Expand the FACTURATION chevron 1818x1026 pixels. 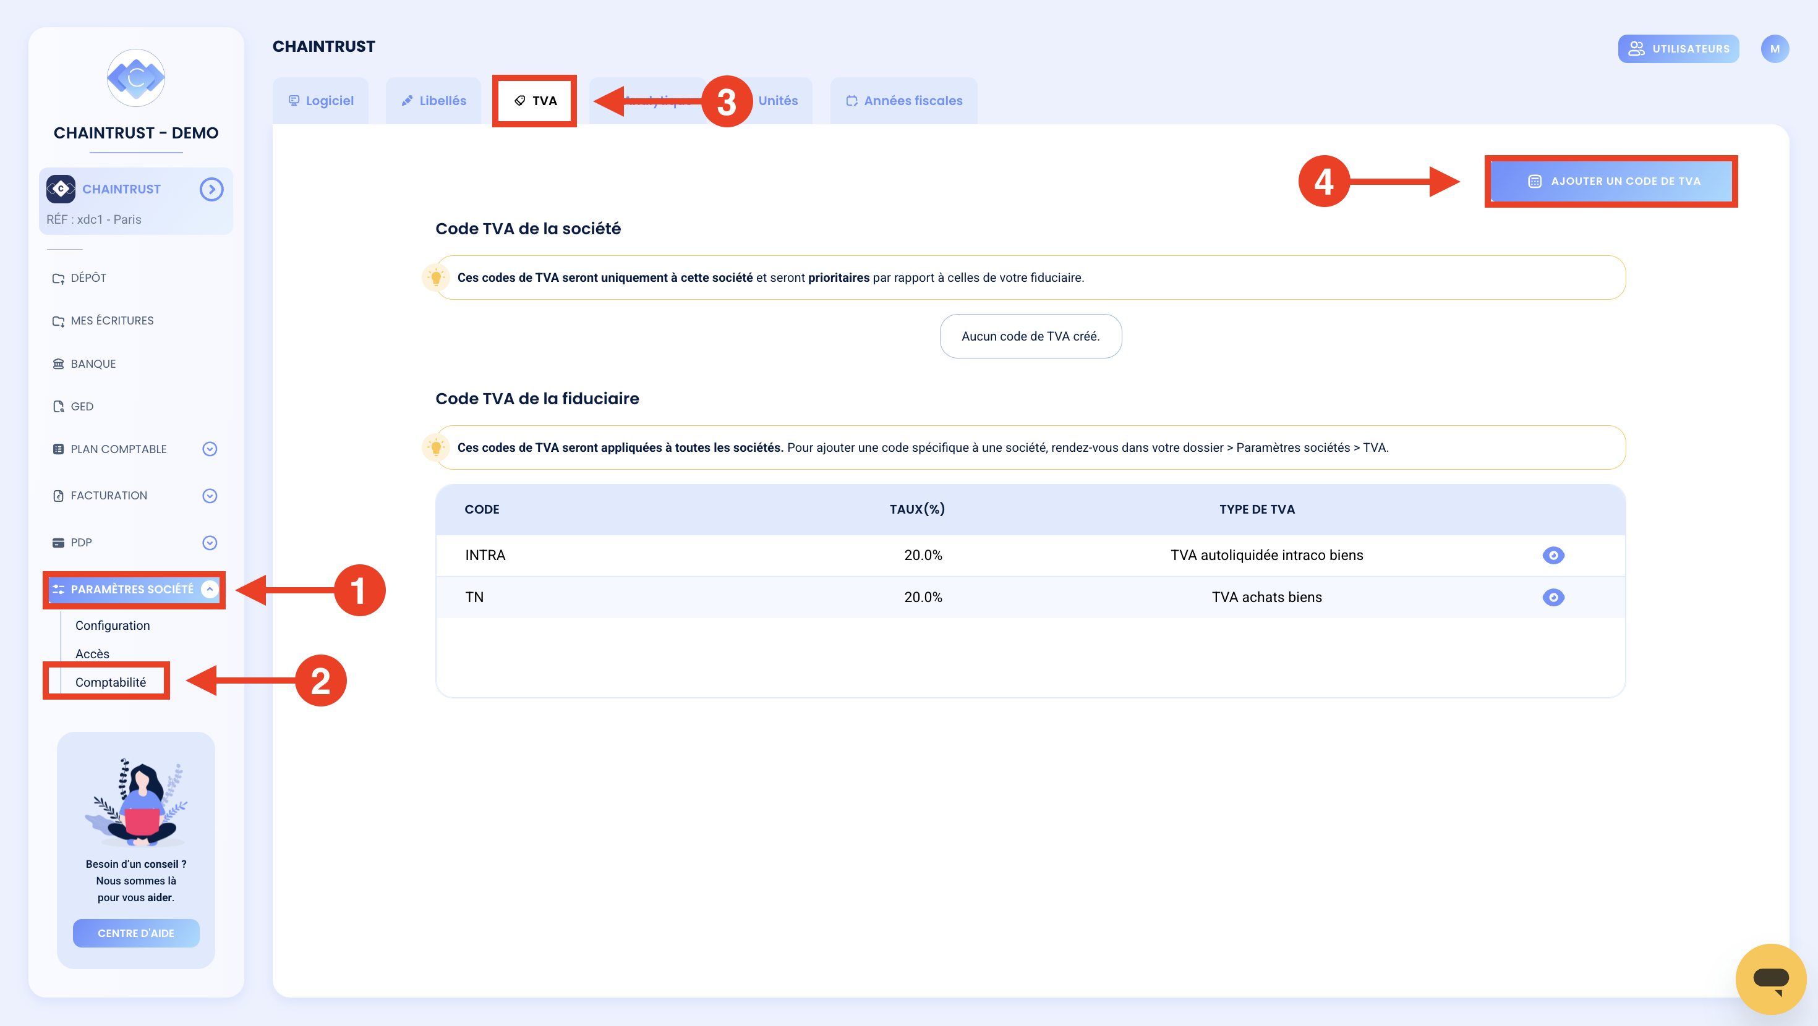click(x=210, y=496)
